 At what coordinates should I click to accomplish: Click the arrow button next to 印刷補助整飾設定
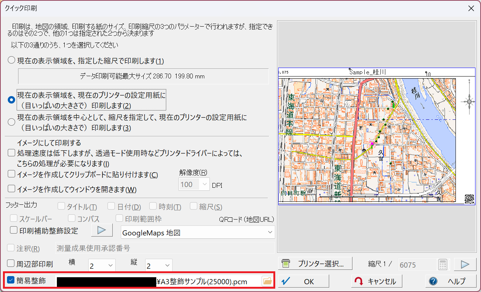pyautogui.click(x=102, y=231)
